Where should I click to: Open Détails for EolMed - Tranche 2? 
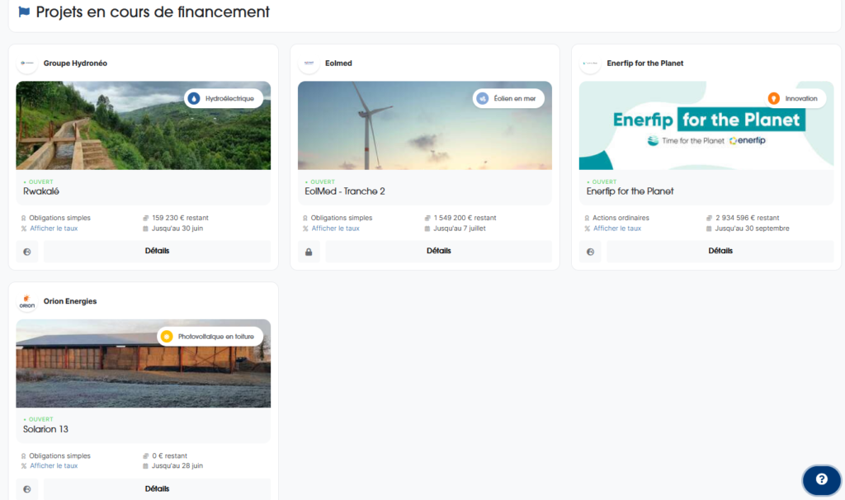(x=439, y=251)
